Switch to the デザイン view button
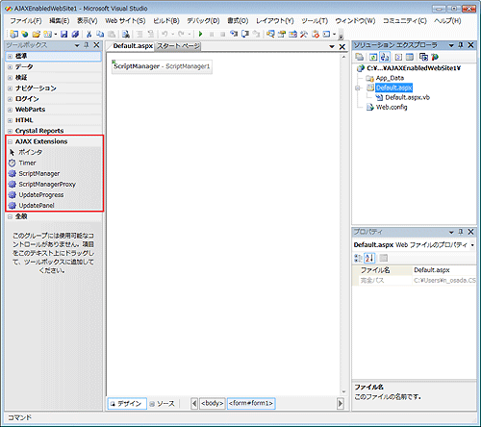Screen dimensions: 481x427 pos(127,404)
